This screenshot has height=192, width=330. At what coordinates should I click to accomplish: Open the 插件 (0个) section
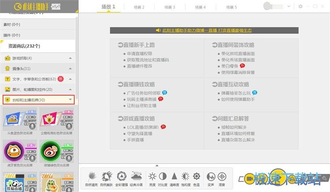pyautogui.click(x=38, y=35)
